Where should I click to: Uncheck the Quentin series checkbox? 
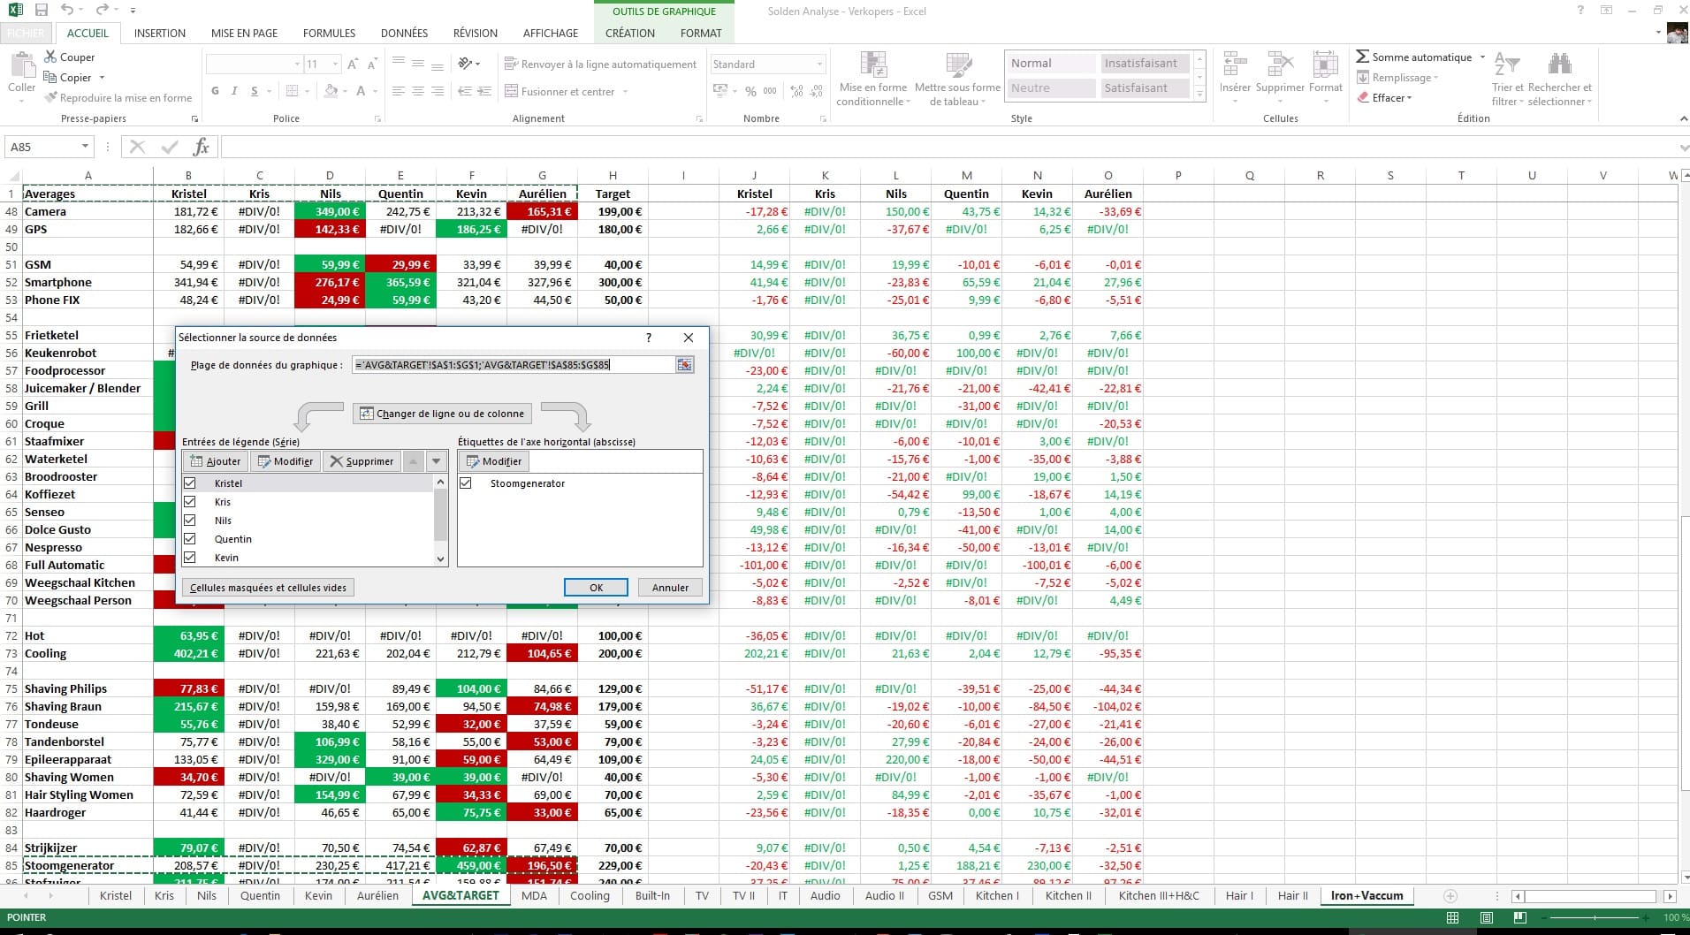[190, 539]
